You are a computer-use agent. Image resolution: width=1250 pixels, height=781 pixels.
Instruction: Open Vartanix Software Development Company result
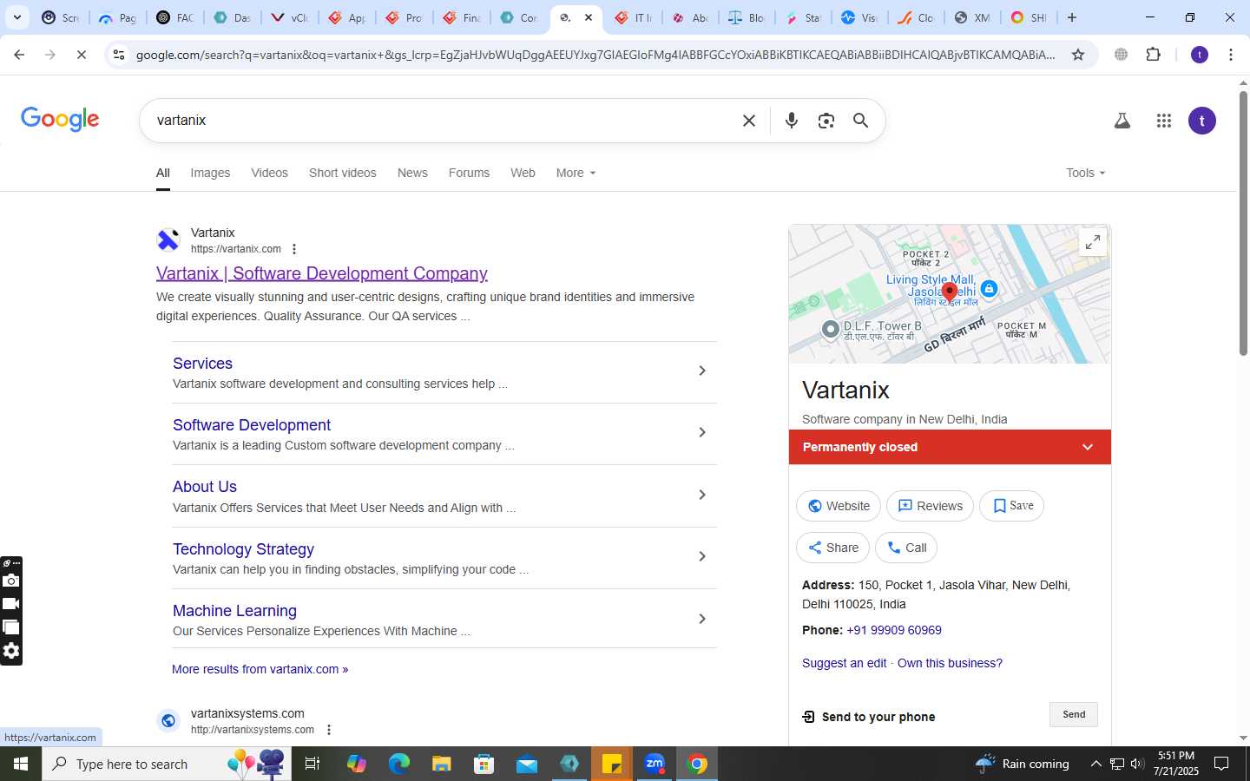point(322,273)
